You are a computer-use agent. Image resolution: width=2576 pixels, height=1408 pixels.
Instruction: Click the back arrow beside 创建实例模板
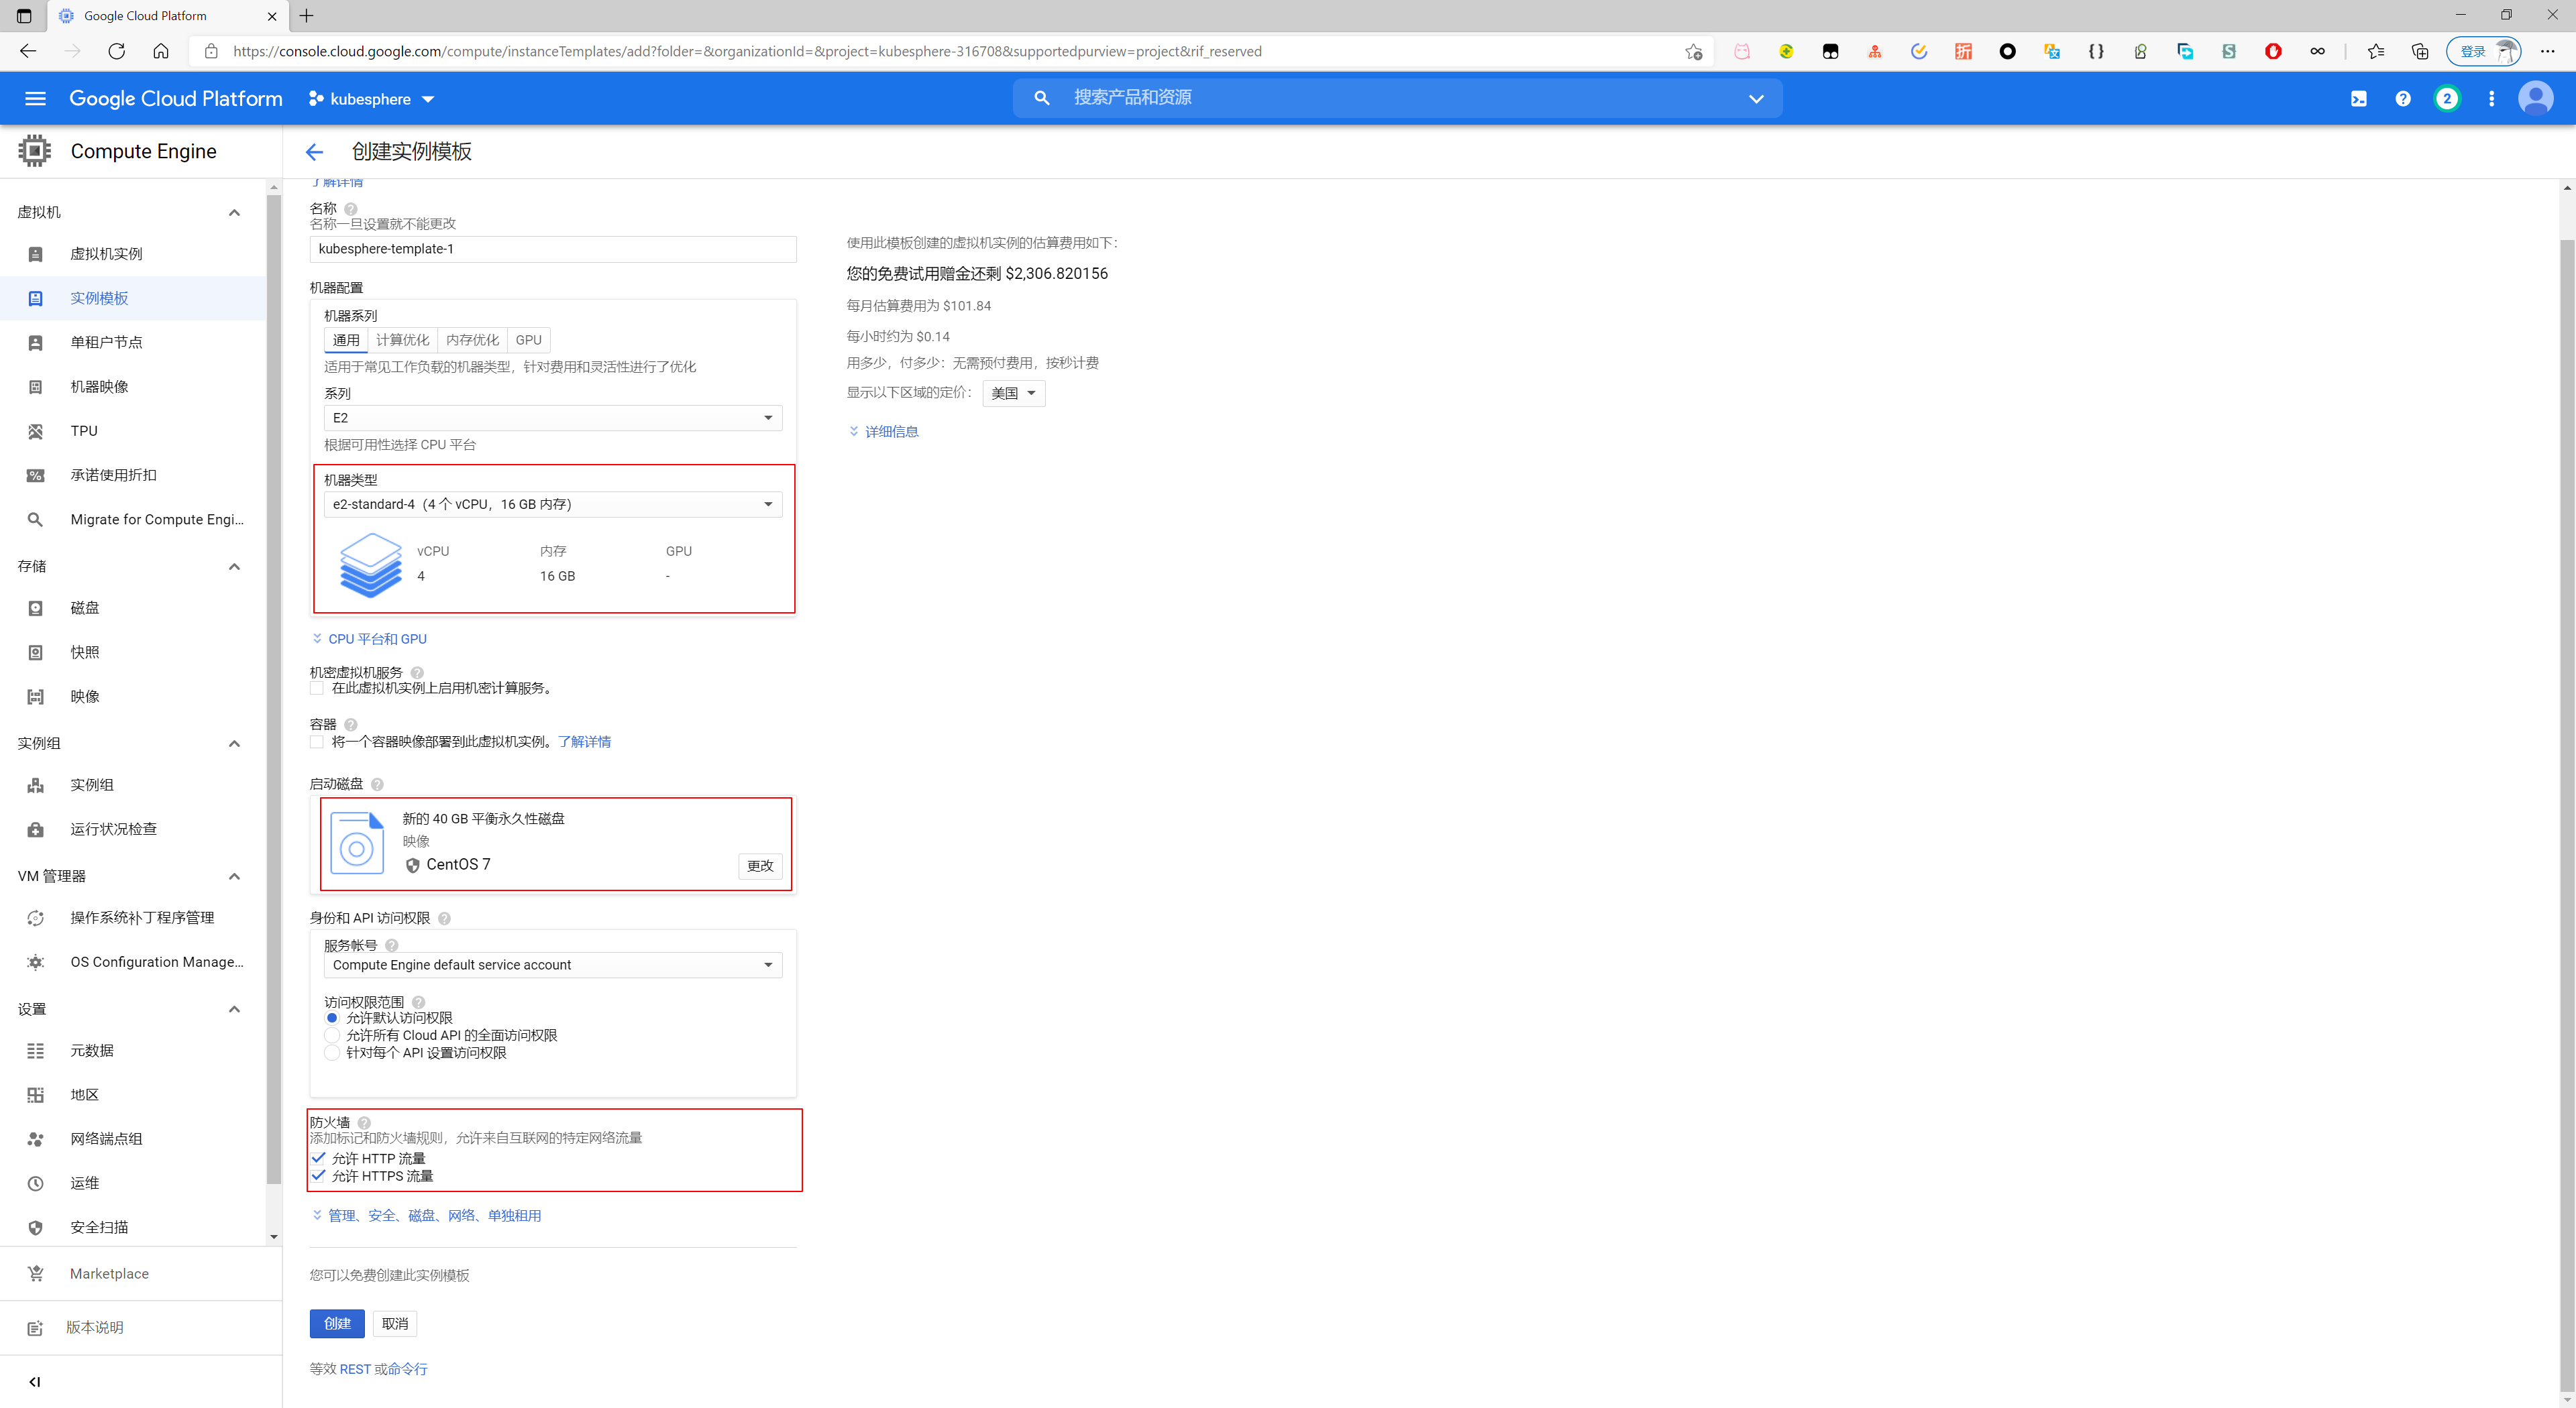click(314, 152)
